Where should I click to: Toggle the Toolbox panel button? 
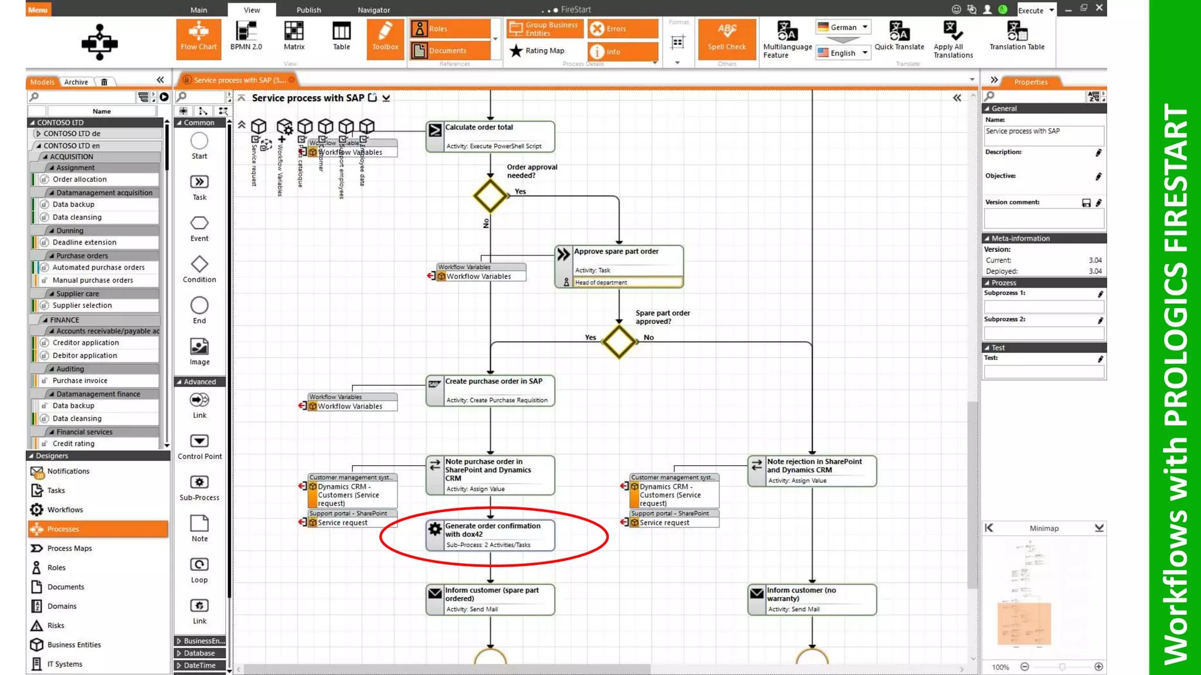(385, 37)
